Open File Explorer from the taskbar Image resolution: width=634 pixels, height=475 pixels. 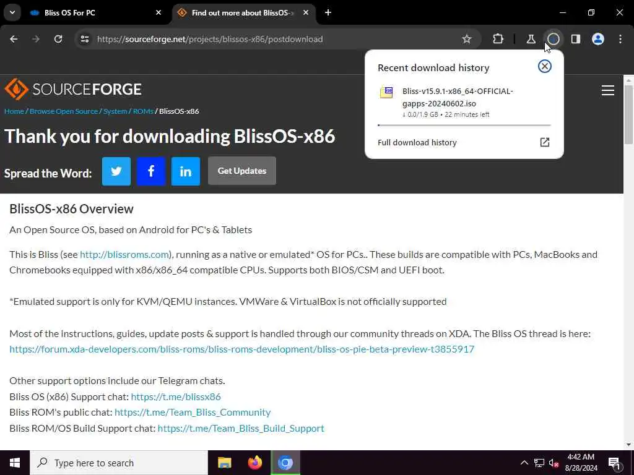[x=224, y=463]
